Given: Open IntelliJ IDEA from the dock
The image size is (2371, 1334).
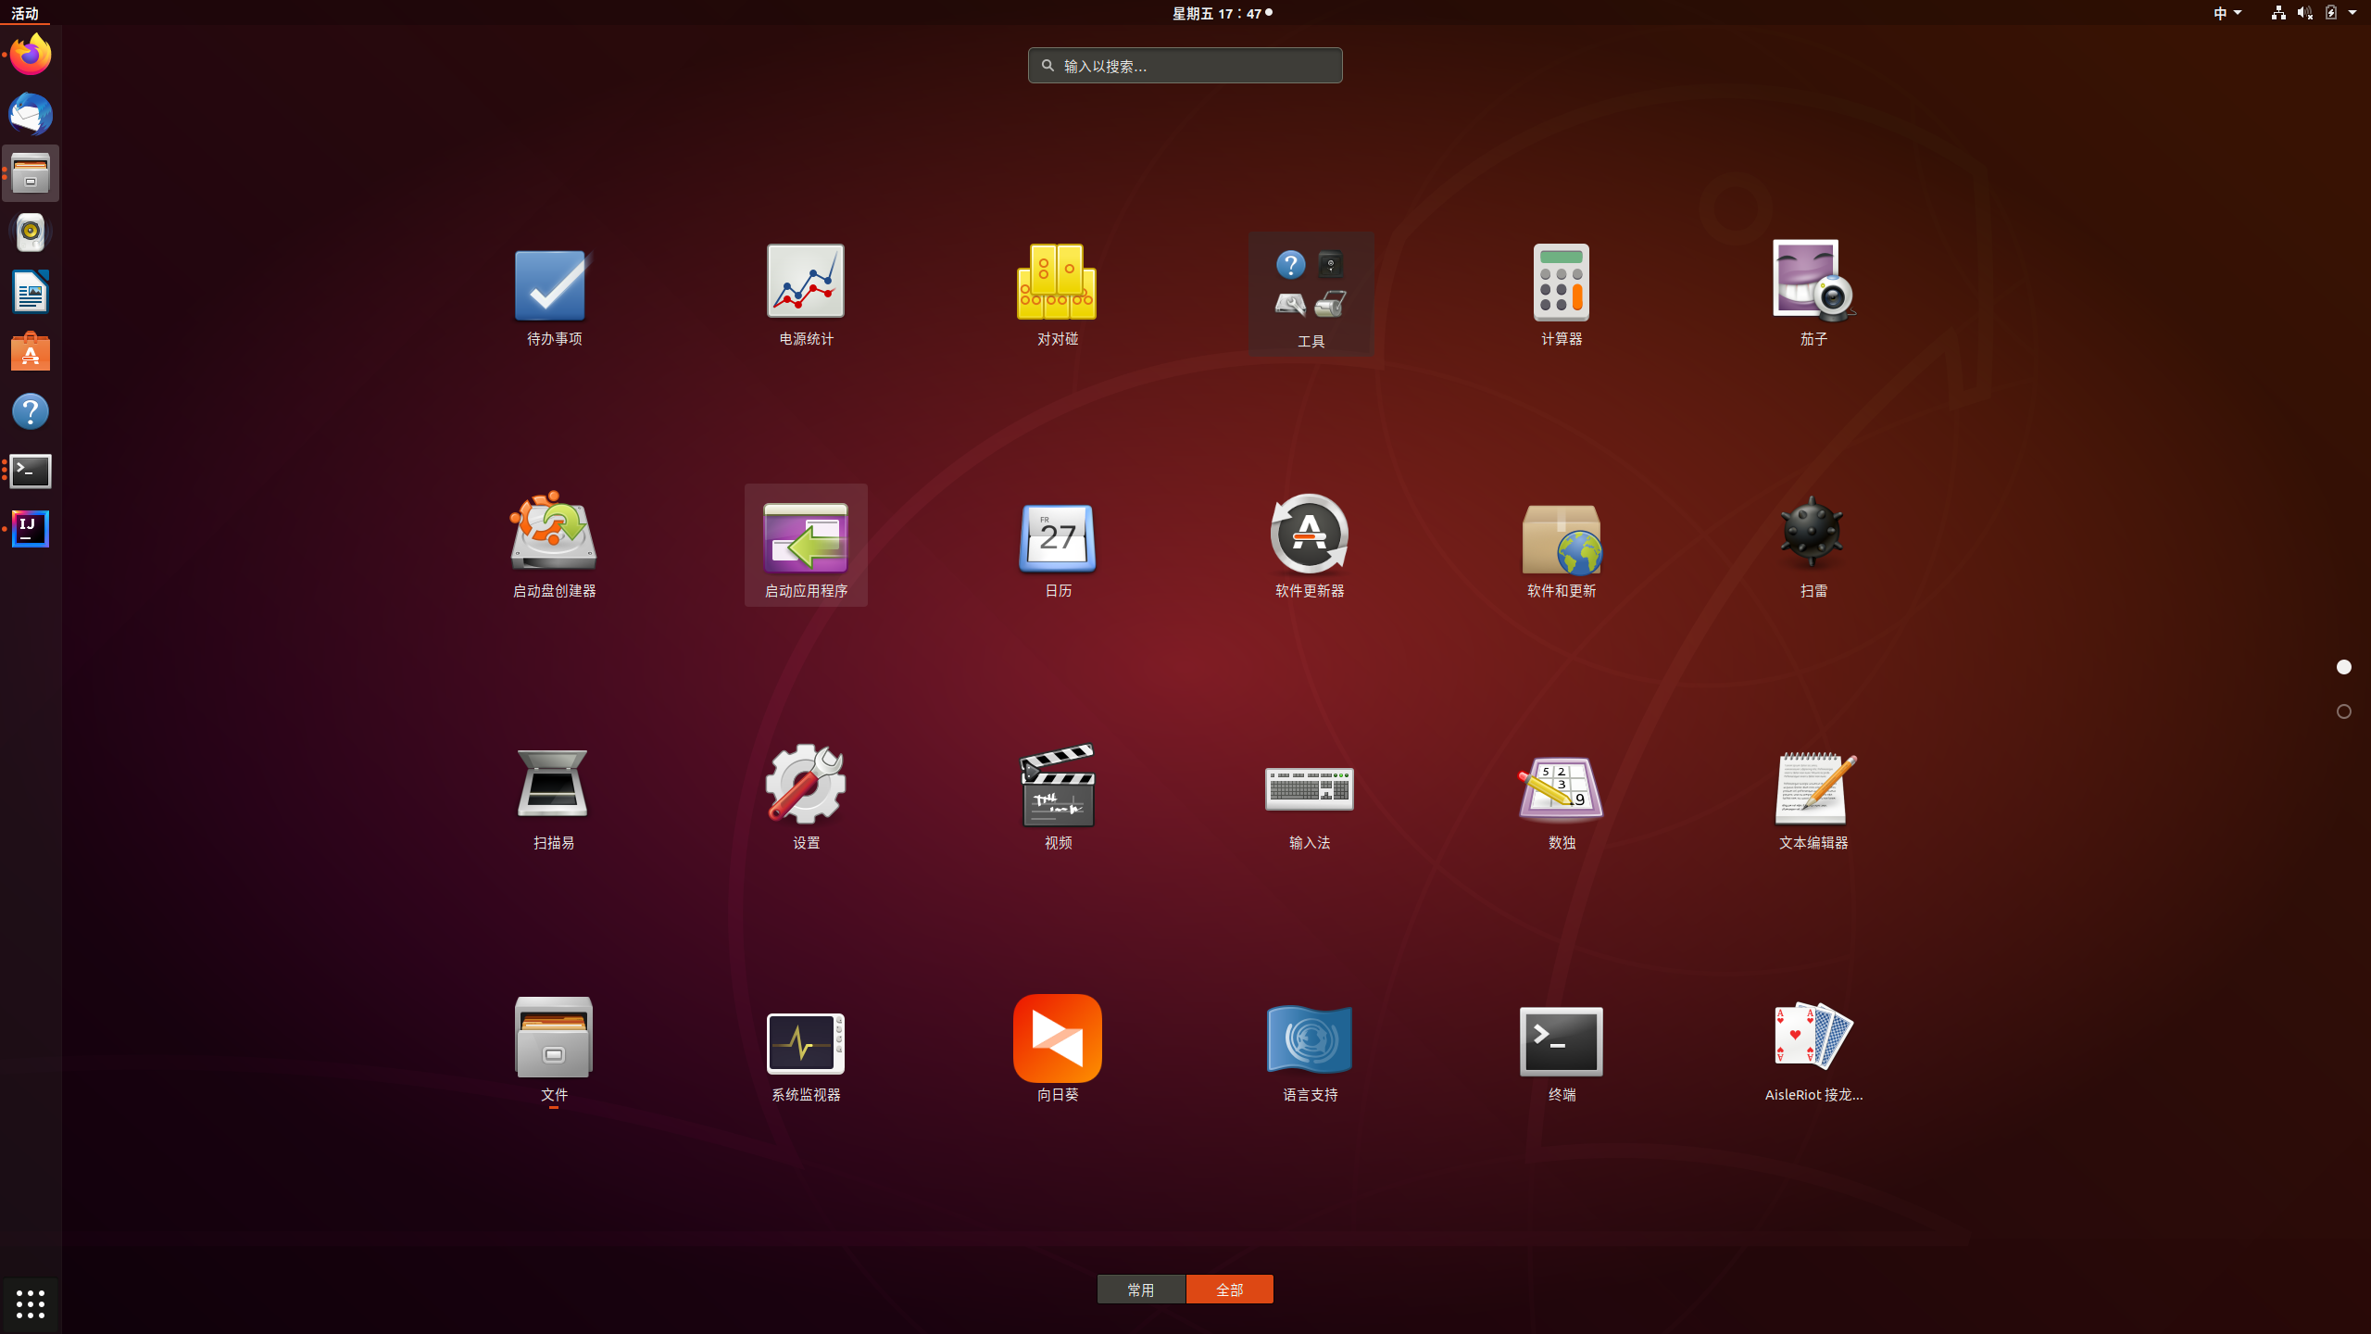Looking at the screenshot, I should pyautogui.click(x=30, y=529).
